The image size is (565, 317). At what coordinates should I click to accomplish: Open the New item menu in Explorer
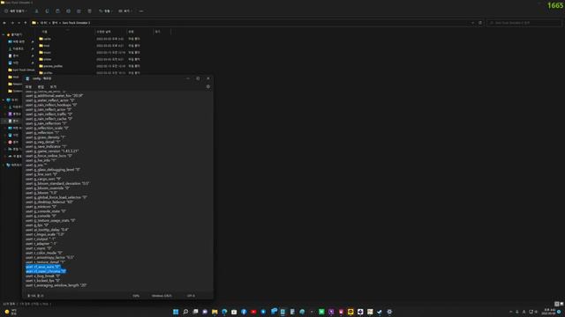15,11
